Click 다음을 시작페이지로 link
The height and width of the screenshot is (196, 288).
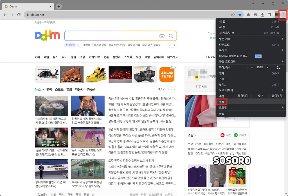point(46,22)
